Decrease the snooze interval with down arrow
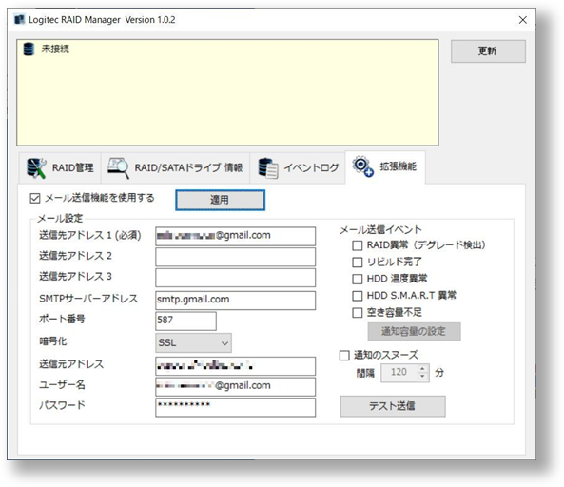 click(422, 377)
